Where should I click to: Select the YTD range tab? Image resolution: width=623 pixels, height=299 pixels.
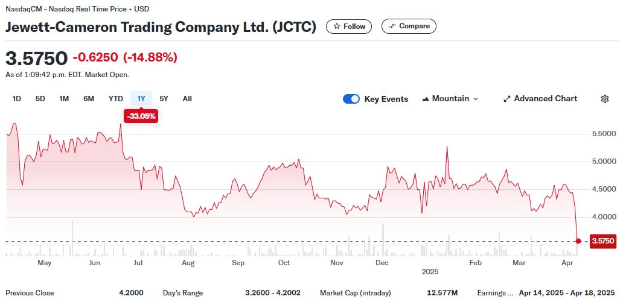(x=116, y=99)
